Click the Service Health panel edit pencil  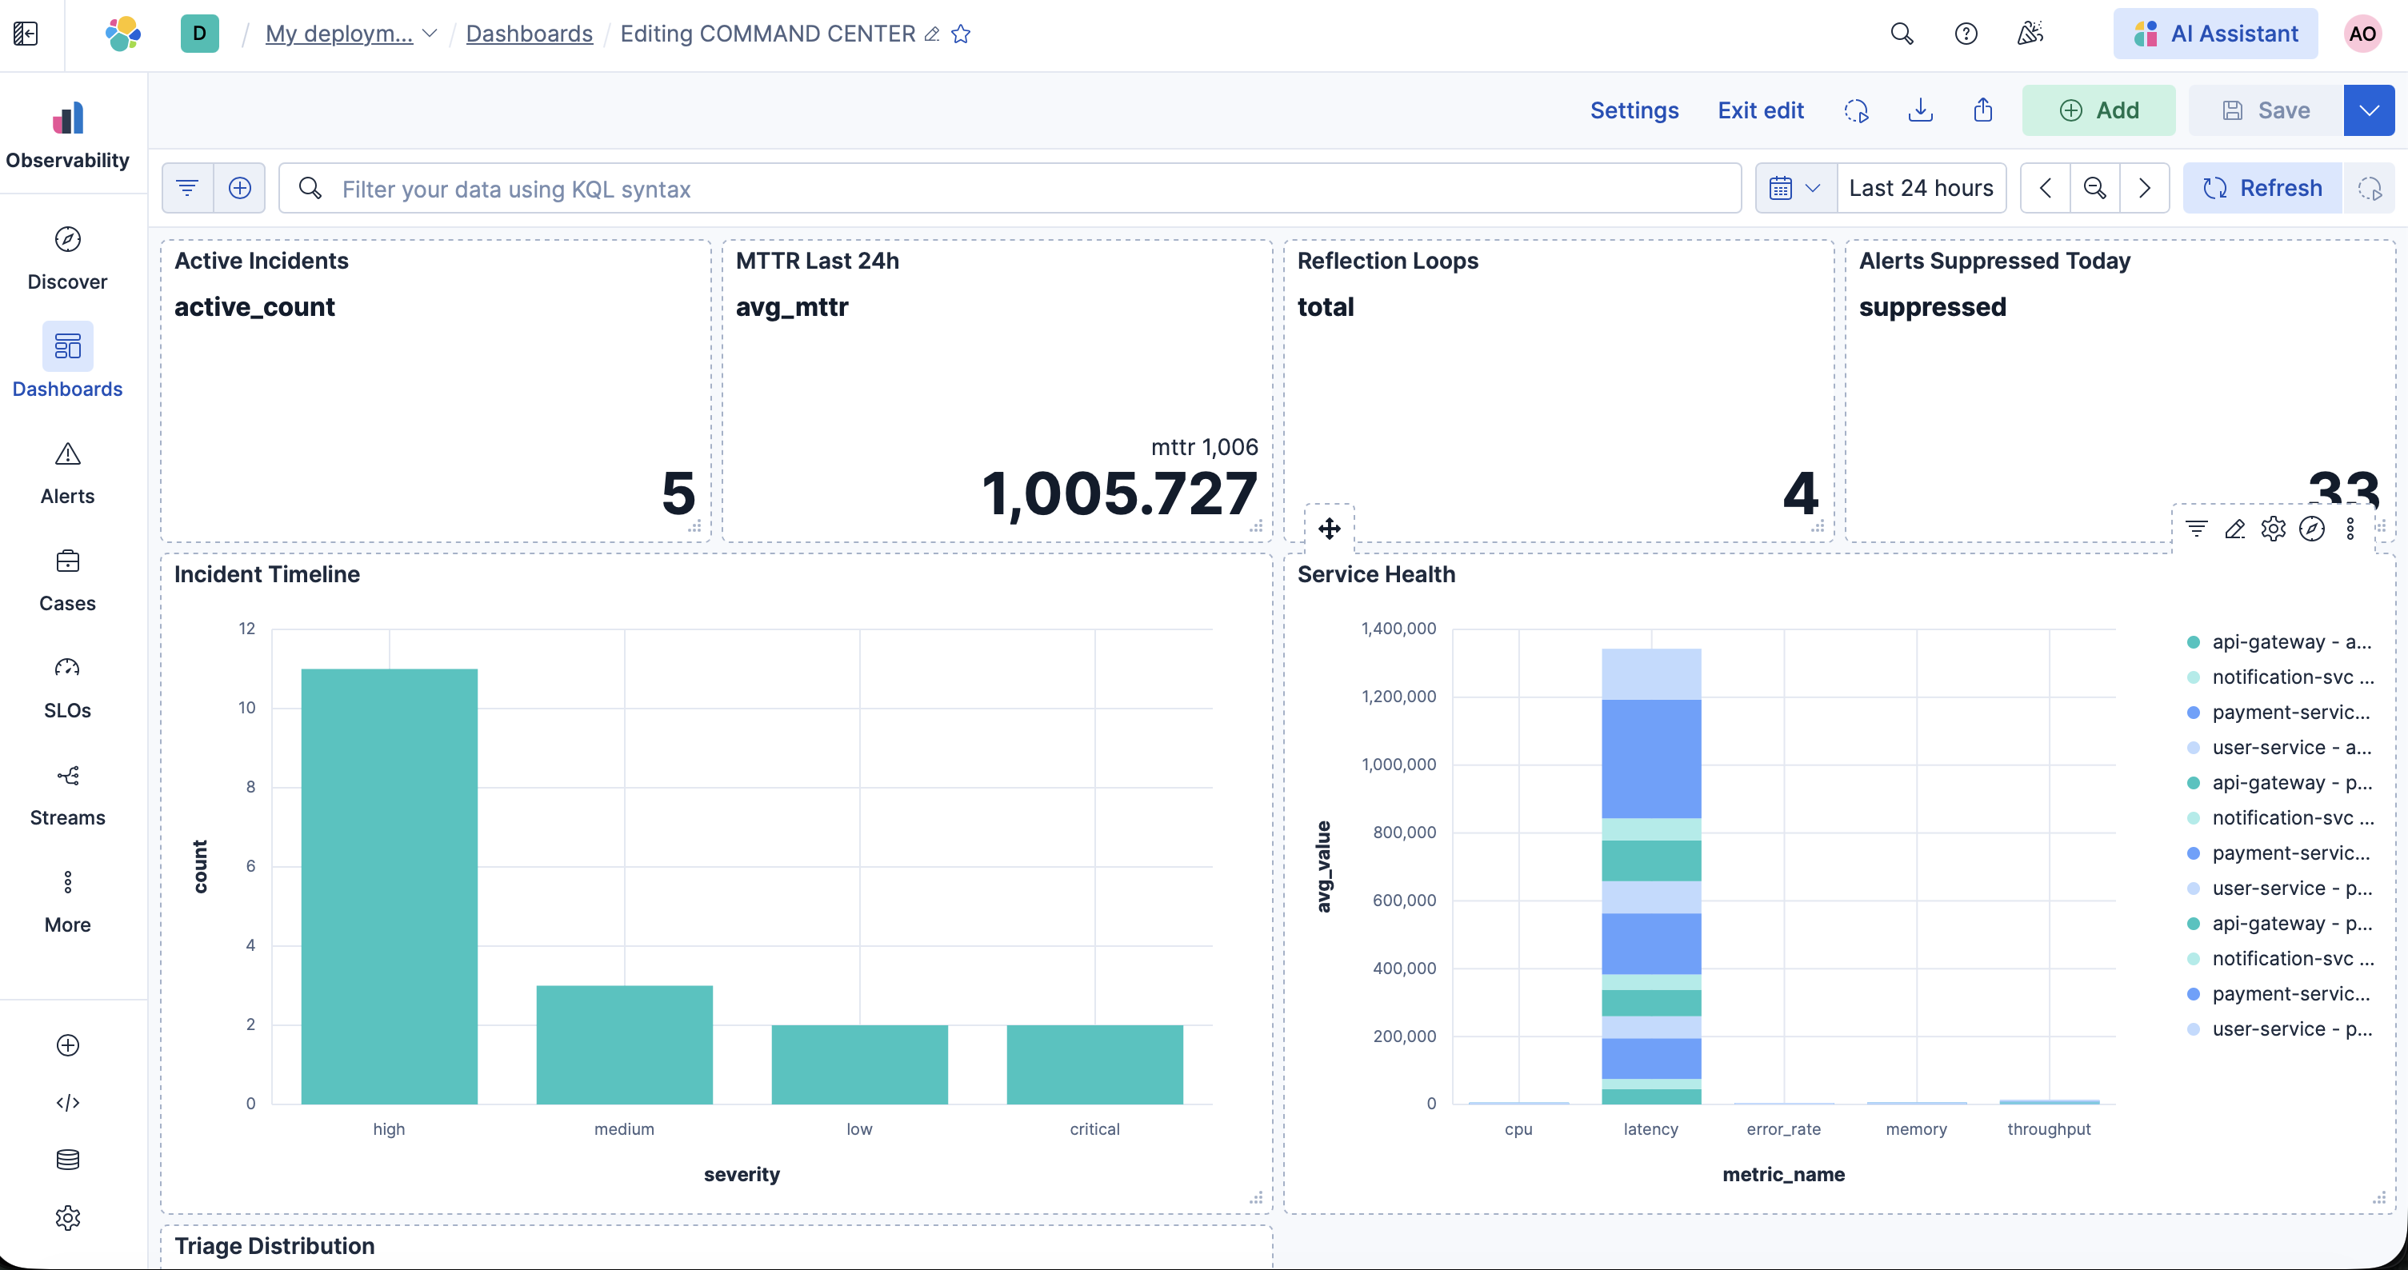(2234, 529)
